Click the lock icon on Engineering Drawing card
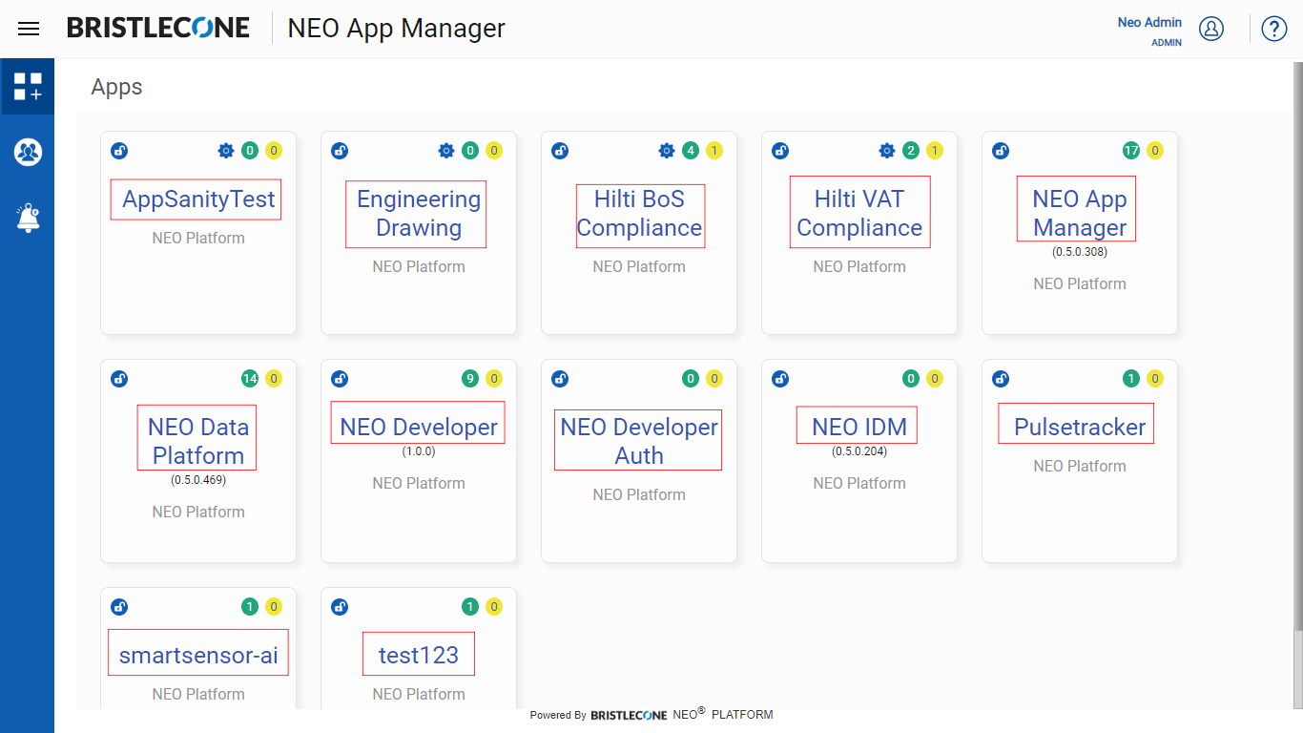This screenshot has height=733, width=1303. (x=340, y=151)
